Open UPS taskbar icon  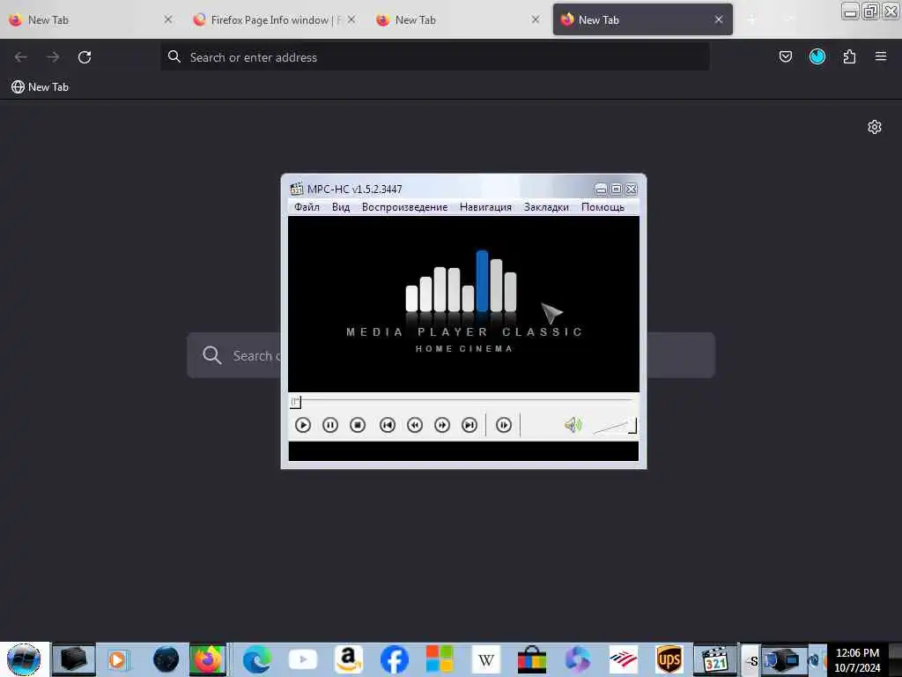(669, 659)
